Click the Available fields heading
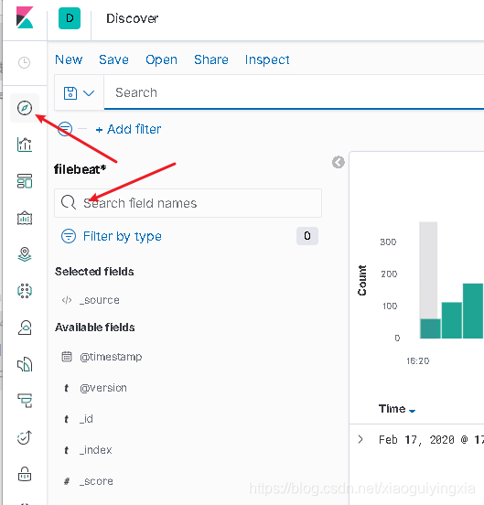This screenshot has height=505, width=484. 94,328
